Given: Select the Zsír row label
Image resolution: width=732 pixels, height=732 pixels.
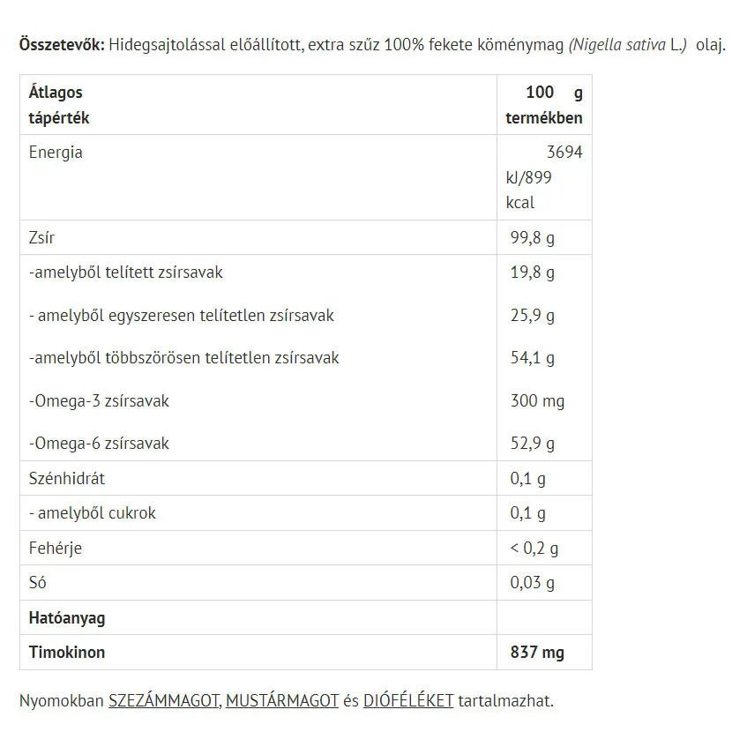Looking at the screenshot, I should pos(41,237).
